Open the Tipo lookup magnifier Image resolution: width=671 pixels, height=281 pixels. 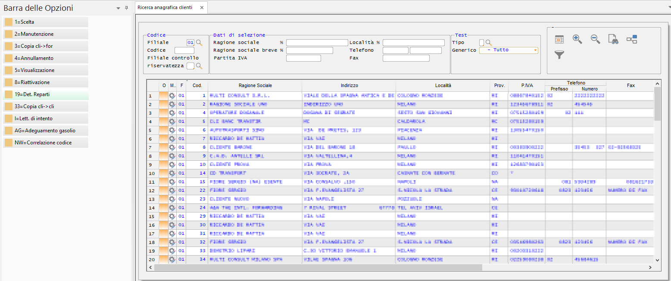pyautogui.click(x=489, y=43)
